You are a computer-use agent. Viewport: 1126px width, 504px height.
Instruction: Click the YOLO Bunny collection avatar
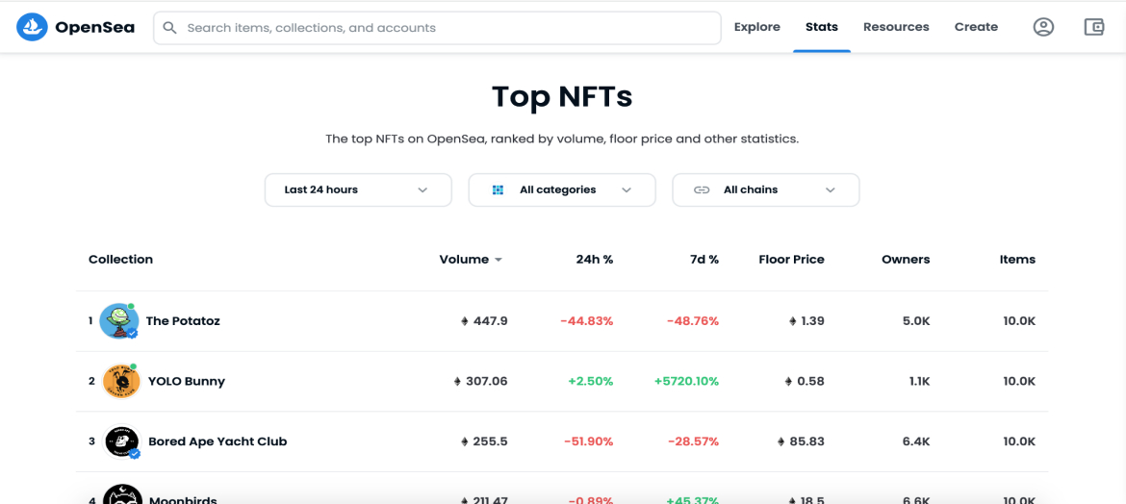tap(120, 381)
